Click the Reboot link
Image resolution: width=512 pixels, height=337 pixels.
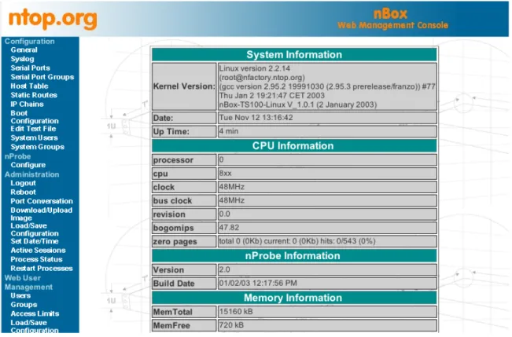[x=23, y=192]
